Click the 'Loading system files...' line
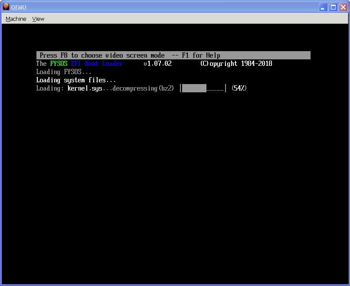350x286 pixels. coord(76,80)
